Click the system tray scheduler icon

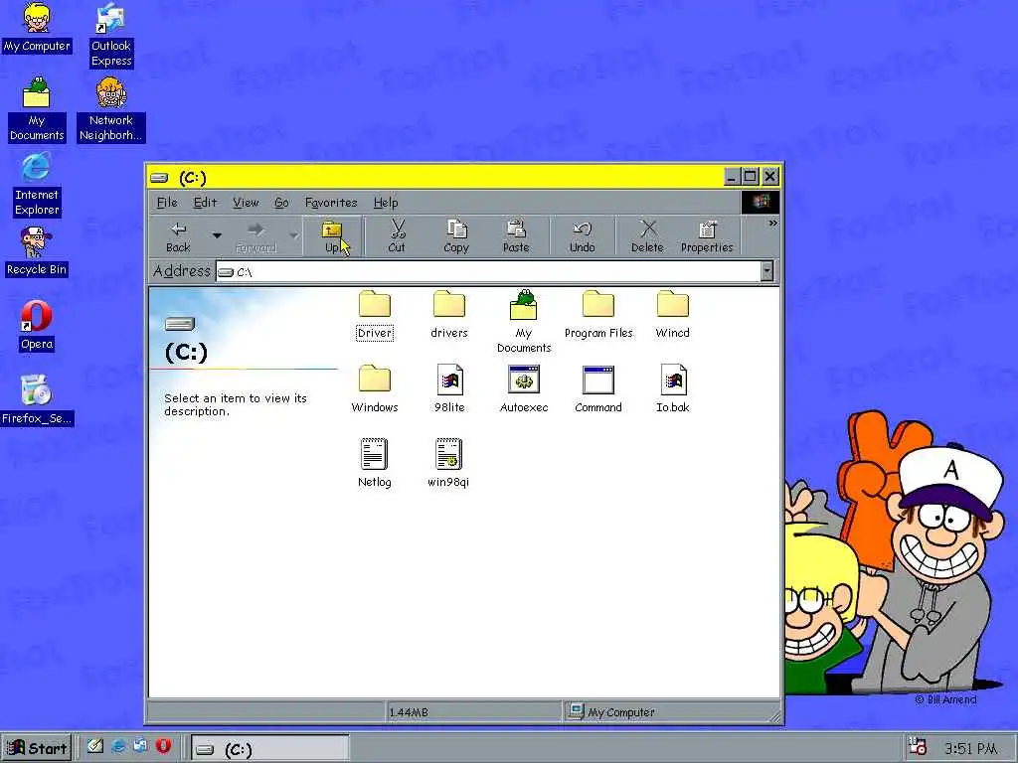click(x=918, y=747)
